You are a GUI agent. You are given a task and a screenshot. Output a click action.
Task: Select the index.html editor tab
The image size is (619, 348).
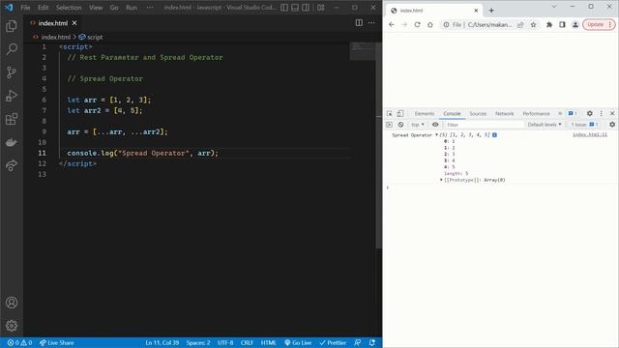pos(53,23)
